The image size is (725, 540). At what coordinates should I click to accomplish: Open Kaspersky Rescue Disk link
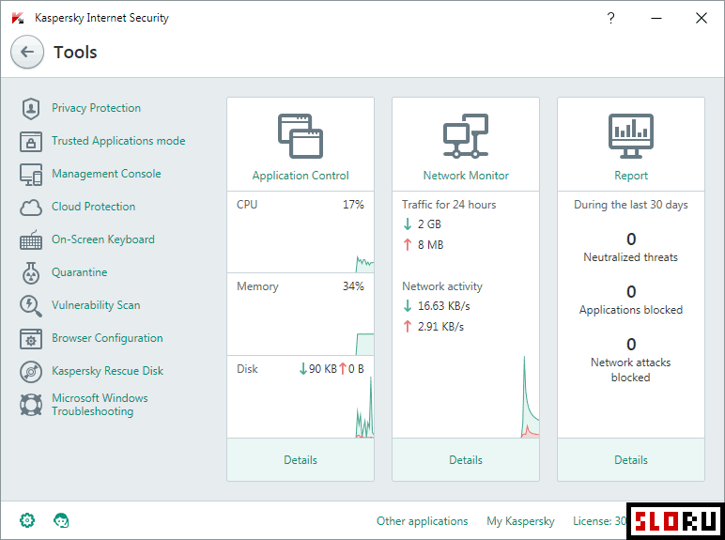coord(107,371)
